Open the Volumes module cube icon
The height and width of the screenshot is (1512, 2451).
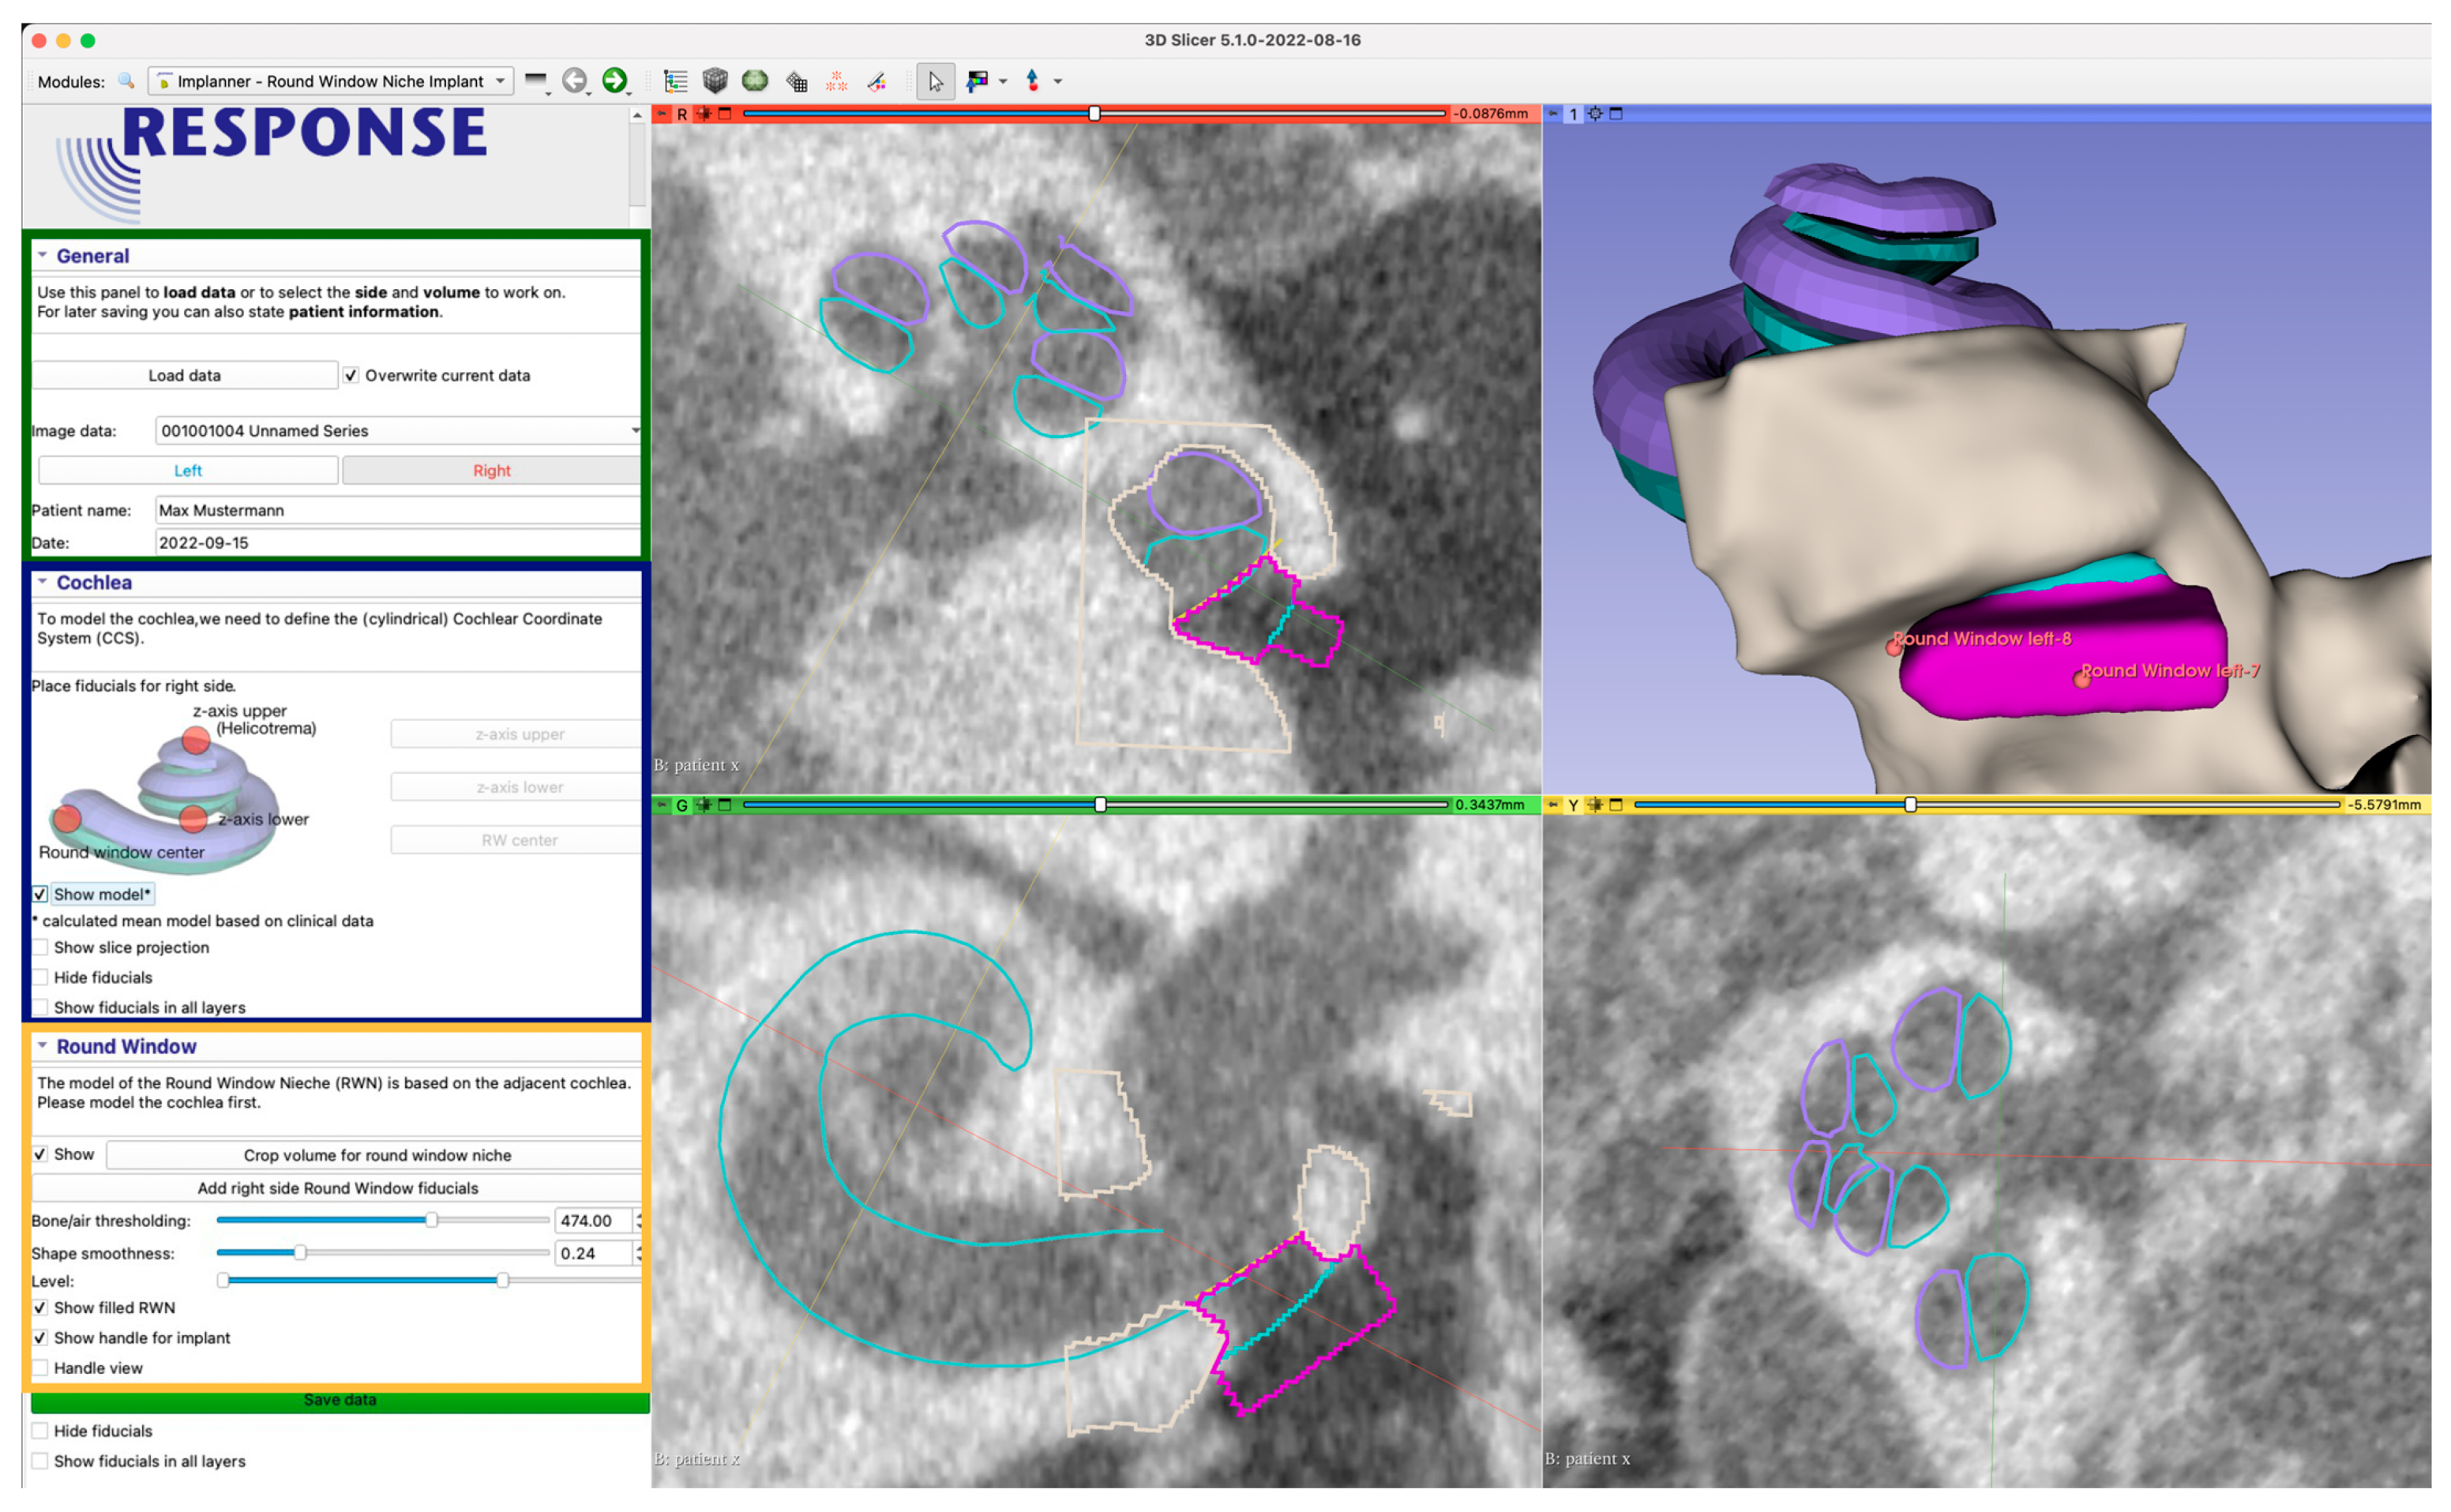click(x=714, y=81)
